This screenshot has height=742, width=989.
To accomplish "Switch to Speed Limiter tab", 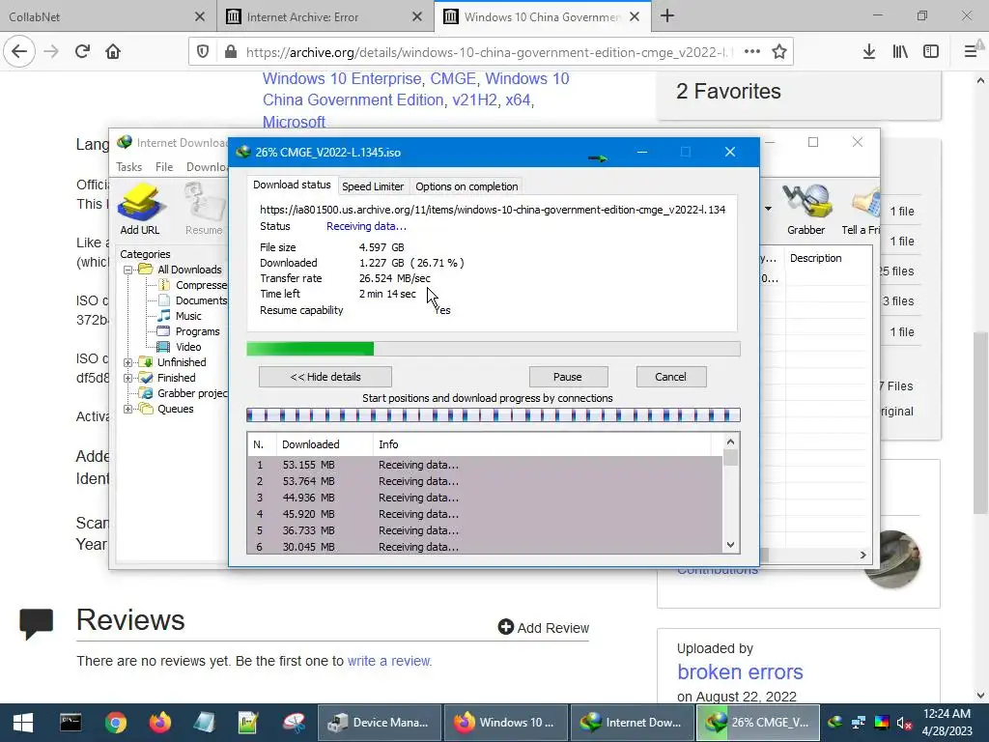I will pos(373,186).
